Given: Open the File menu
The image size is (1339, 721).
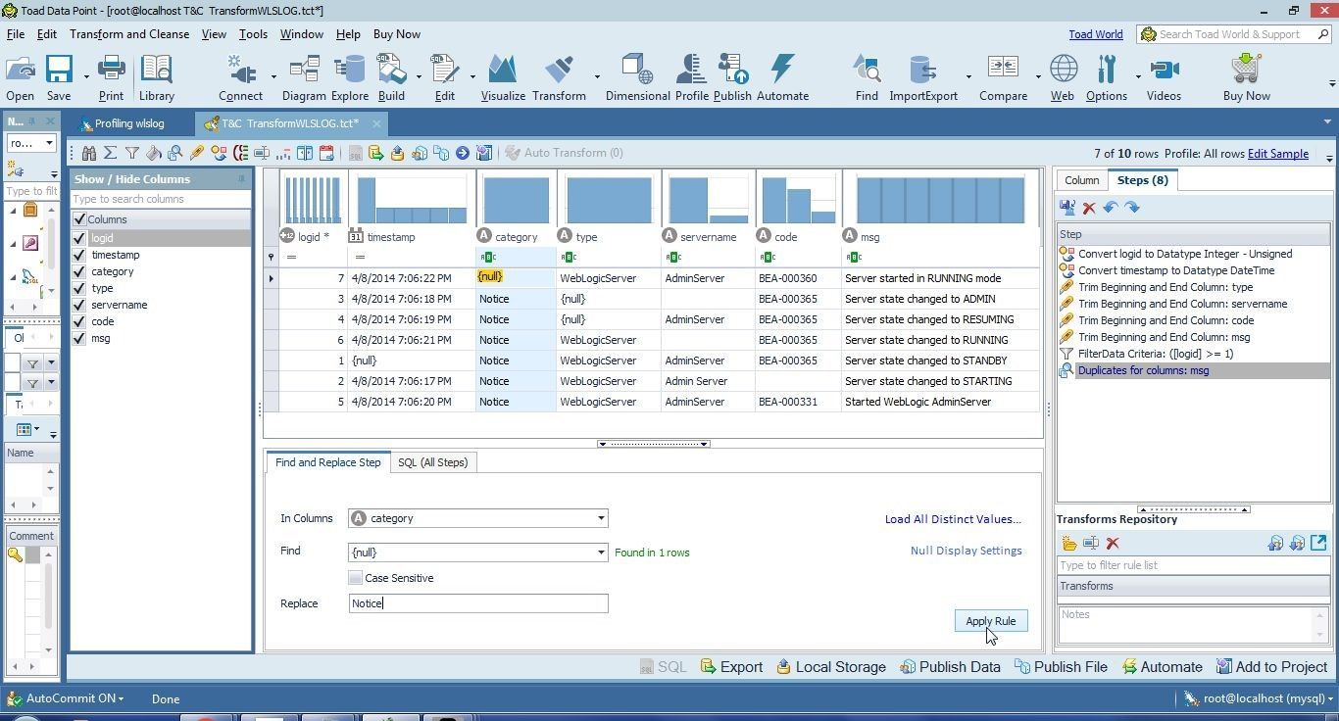Looking at the screenshot, I should pyautogui.click(x=16, y=34).
